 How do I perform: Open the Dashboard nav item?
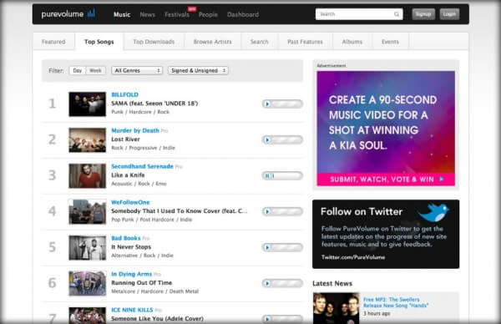coord(243,15)
